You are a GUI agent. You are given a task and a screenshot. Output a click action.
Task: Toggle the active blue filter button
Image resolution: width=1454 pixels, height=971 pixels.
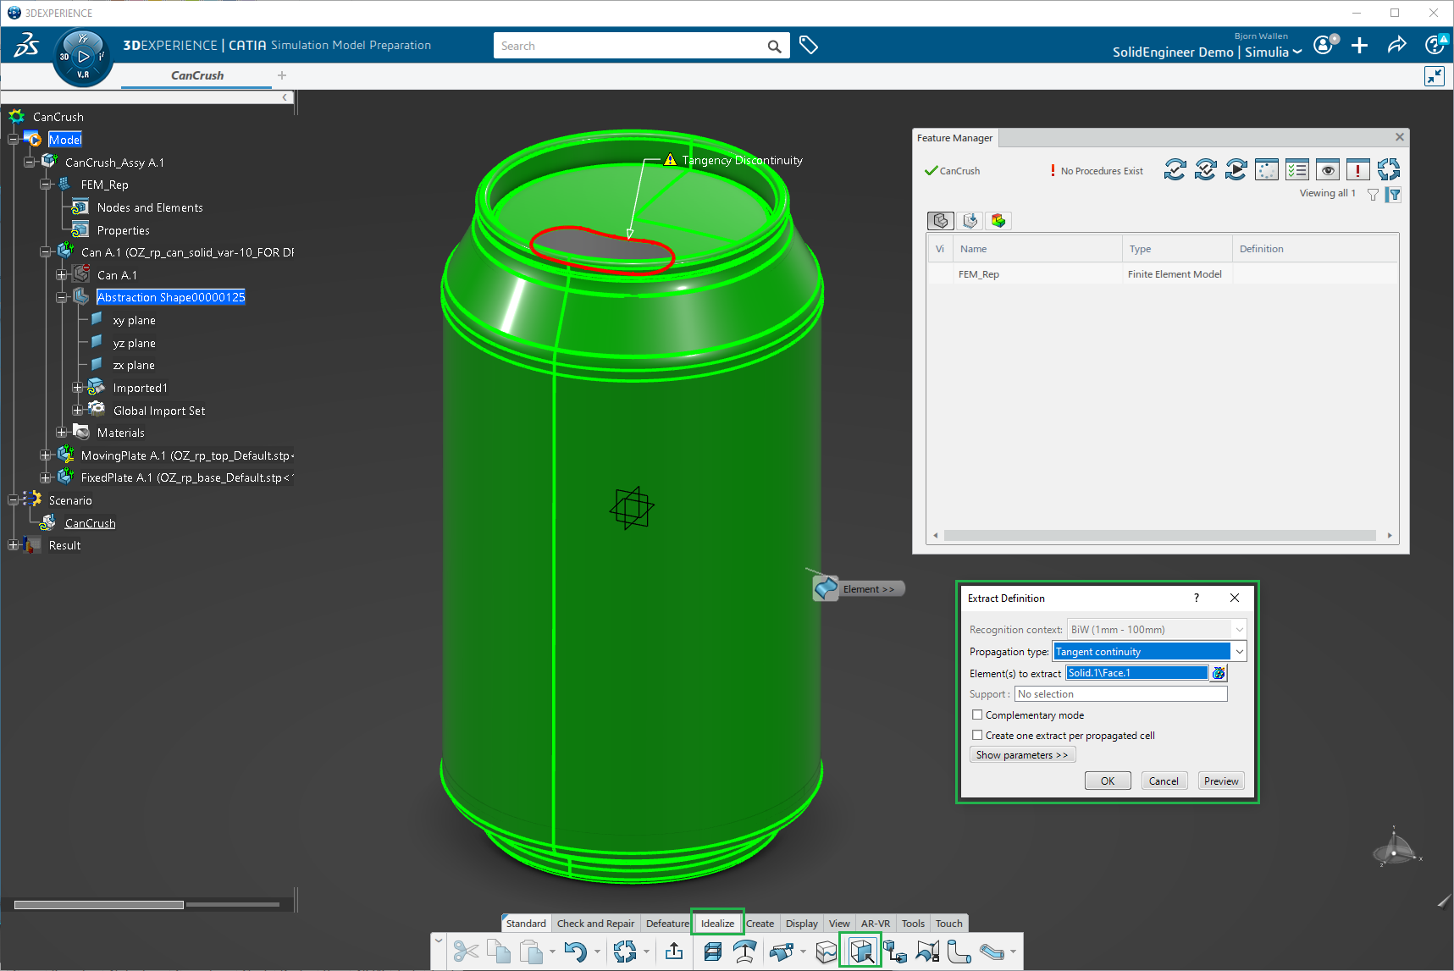(1394, 195)
